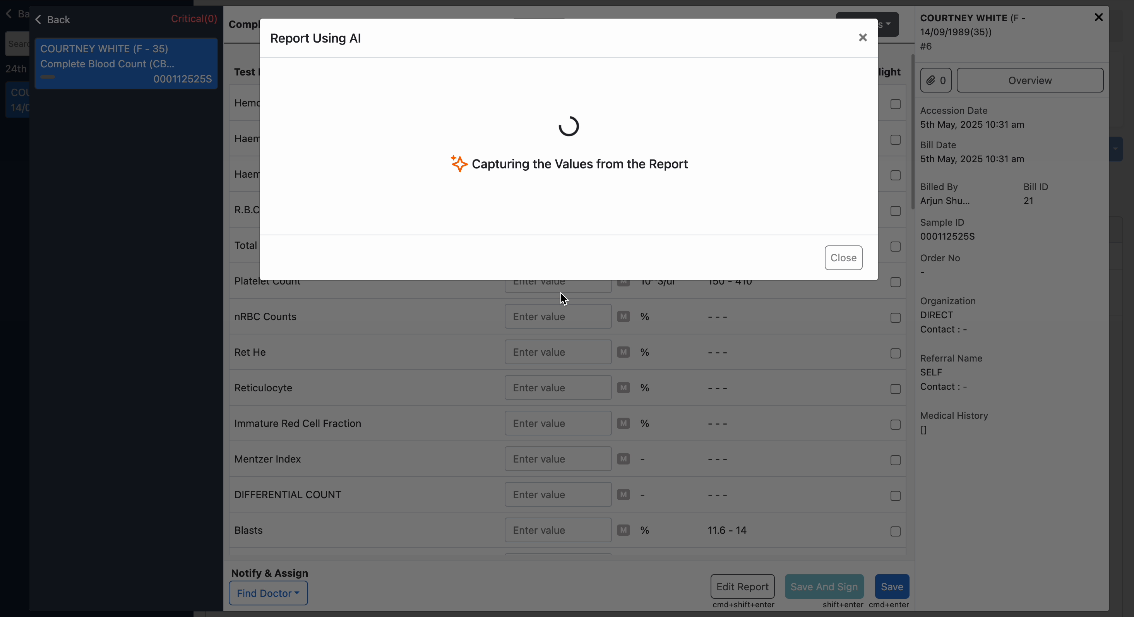Click the M badge next to Mentzer Index
Image resolution: width=1134 pixels, height=617 pixels.
(624, 459)
